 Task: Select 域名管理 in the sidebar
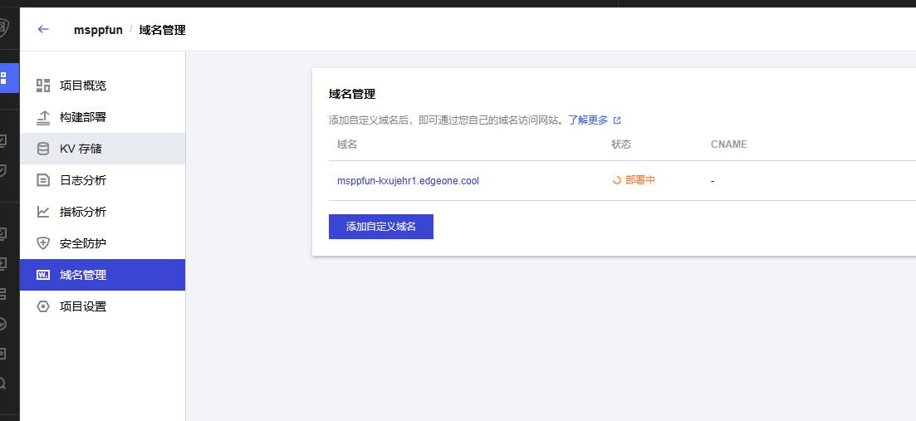pos(102,274)
